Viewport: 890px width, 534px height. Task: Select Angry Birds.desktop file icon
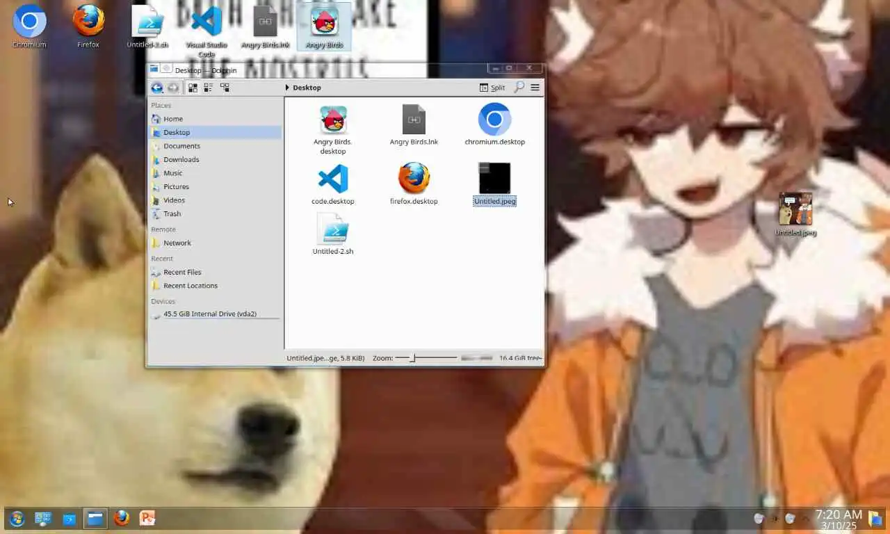tap(333, 120)
